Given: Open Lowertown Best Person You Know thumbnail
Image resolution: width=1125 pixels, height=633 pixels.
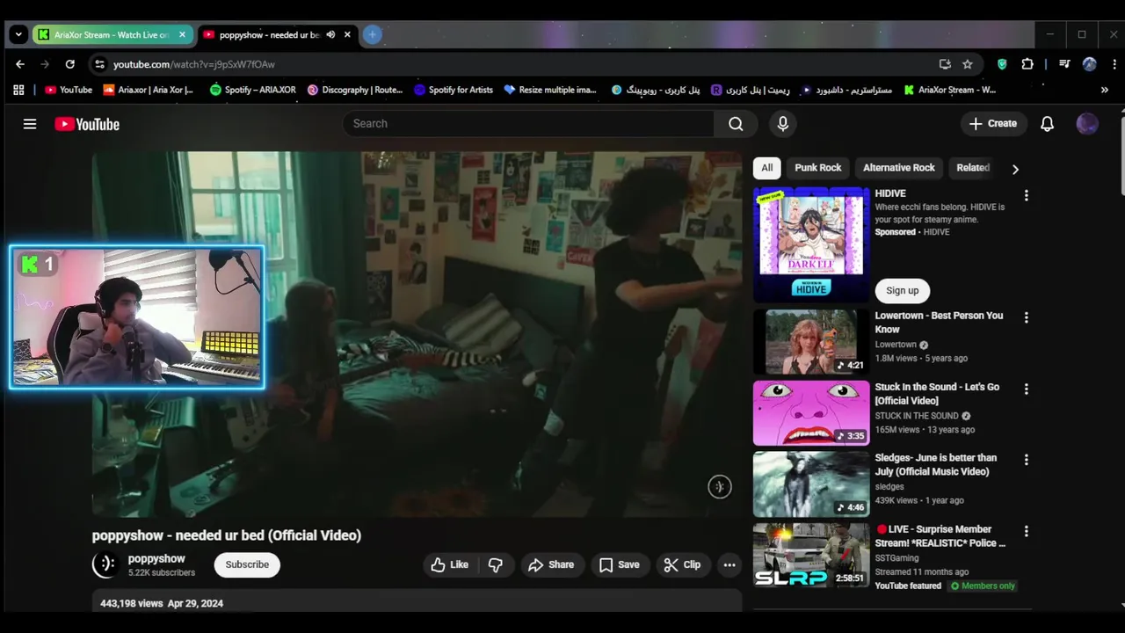Looking at the screenshot, I should [x=811, y=341].
